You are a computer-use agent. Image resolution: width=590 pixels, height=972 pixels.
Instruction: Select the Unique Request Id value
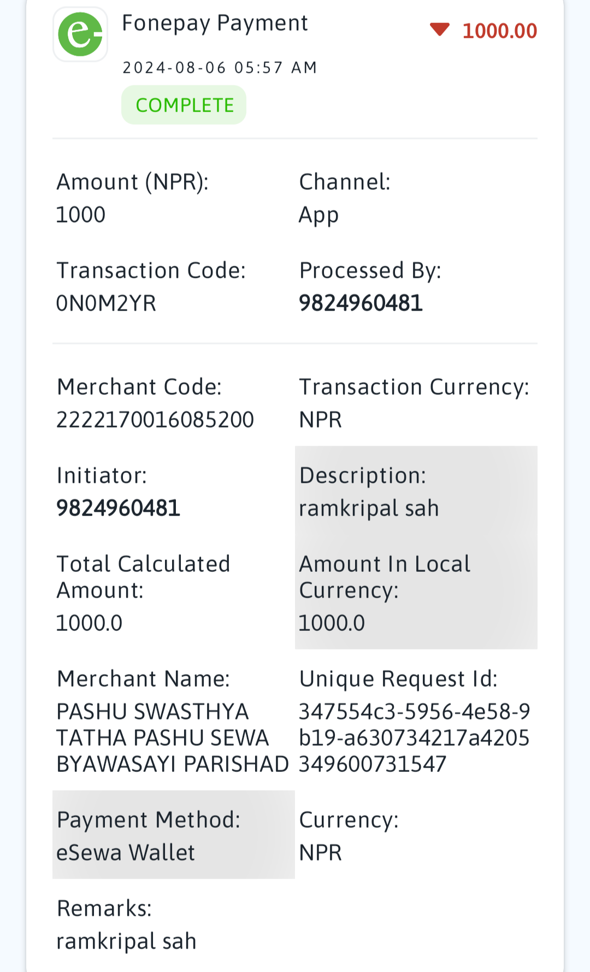pyautogui.click(x=414, y=738)
